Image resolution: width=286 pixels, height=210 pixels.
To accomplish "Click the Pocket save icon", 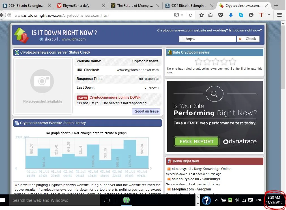I will coord(221,15).
